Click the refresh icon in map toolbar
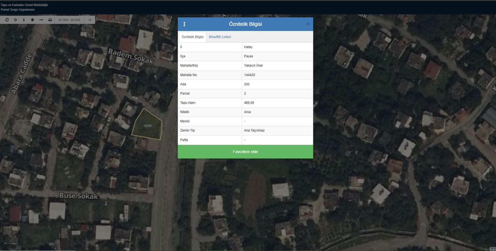The width and height of the screenshot is (496, 251). [7, 20]
